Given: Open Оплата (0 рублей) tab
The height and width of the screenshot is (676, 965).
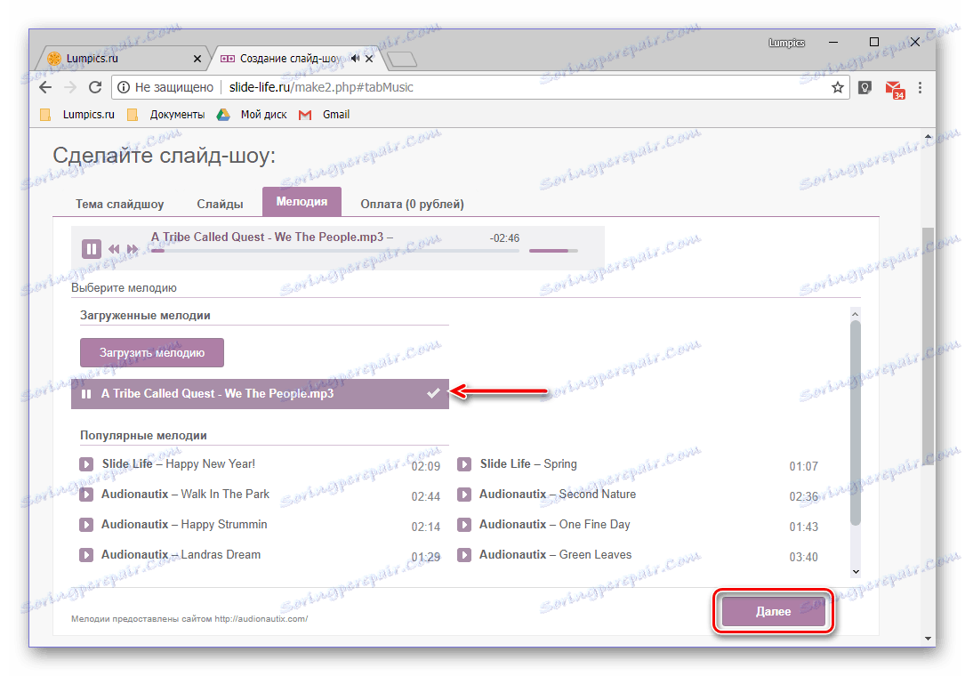Looking at the screenshot, I should click(413, 204).
